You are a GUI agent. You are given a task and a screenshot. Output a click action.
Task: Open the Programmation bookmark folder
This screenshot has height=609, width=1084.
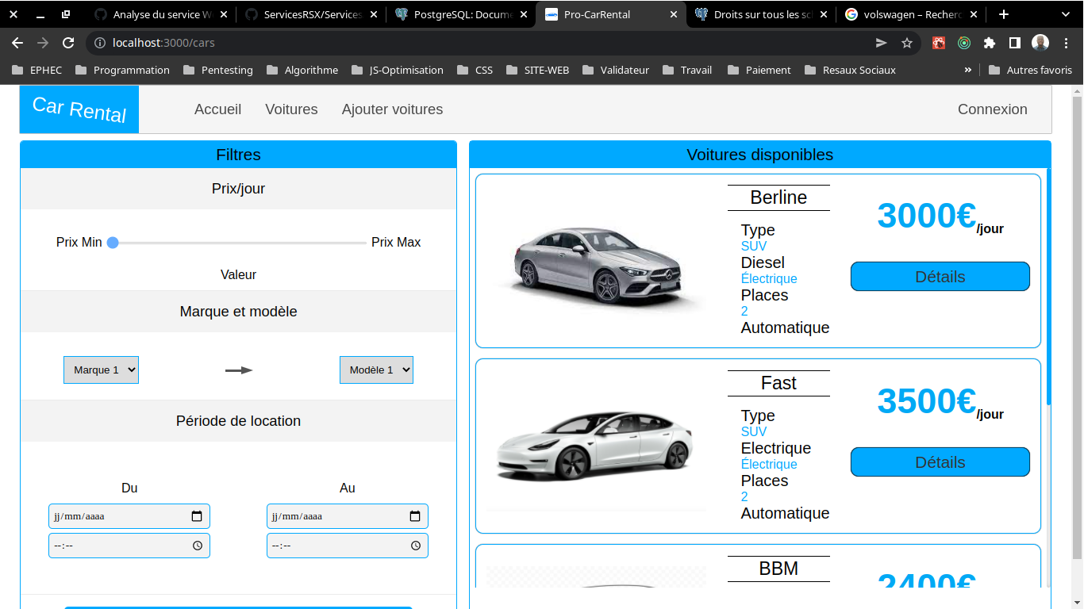pos(122,70)
